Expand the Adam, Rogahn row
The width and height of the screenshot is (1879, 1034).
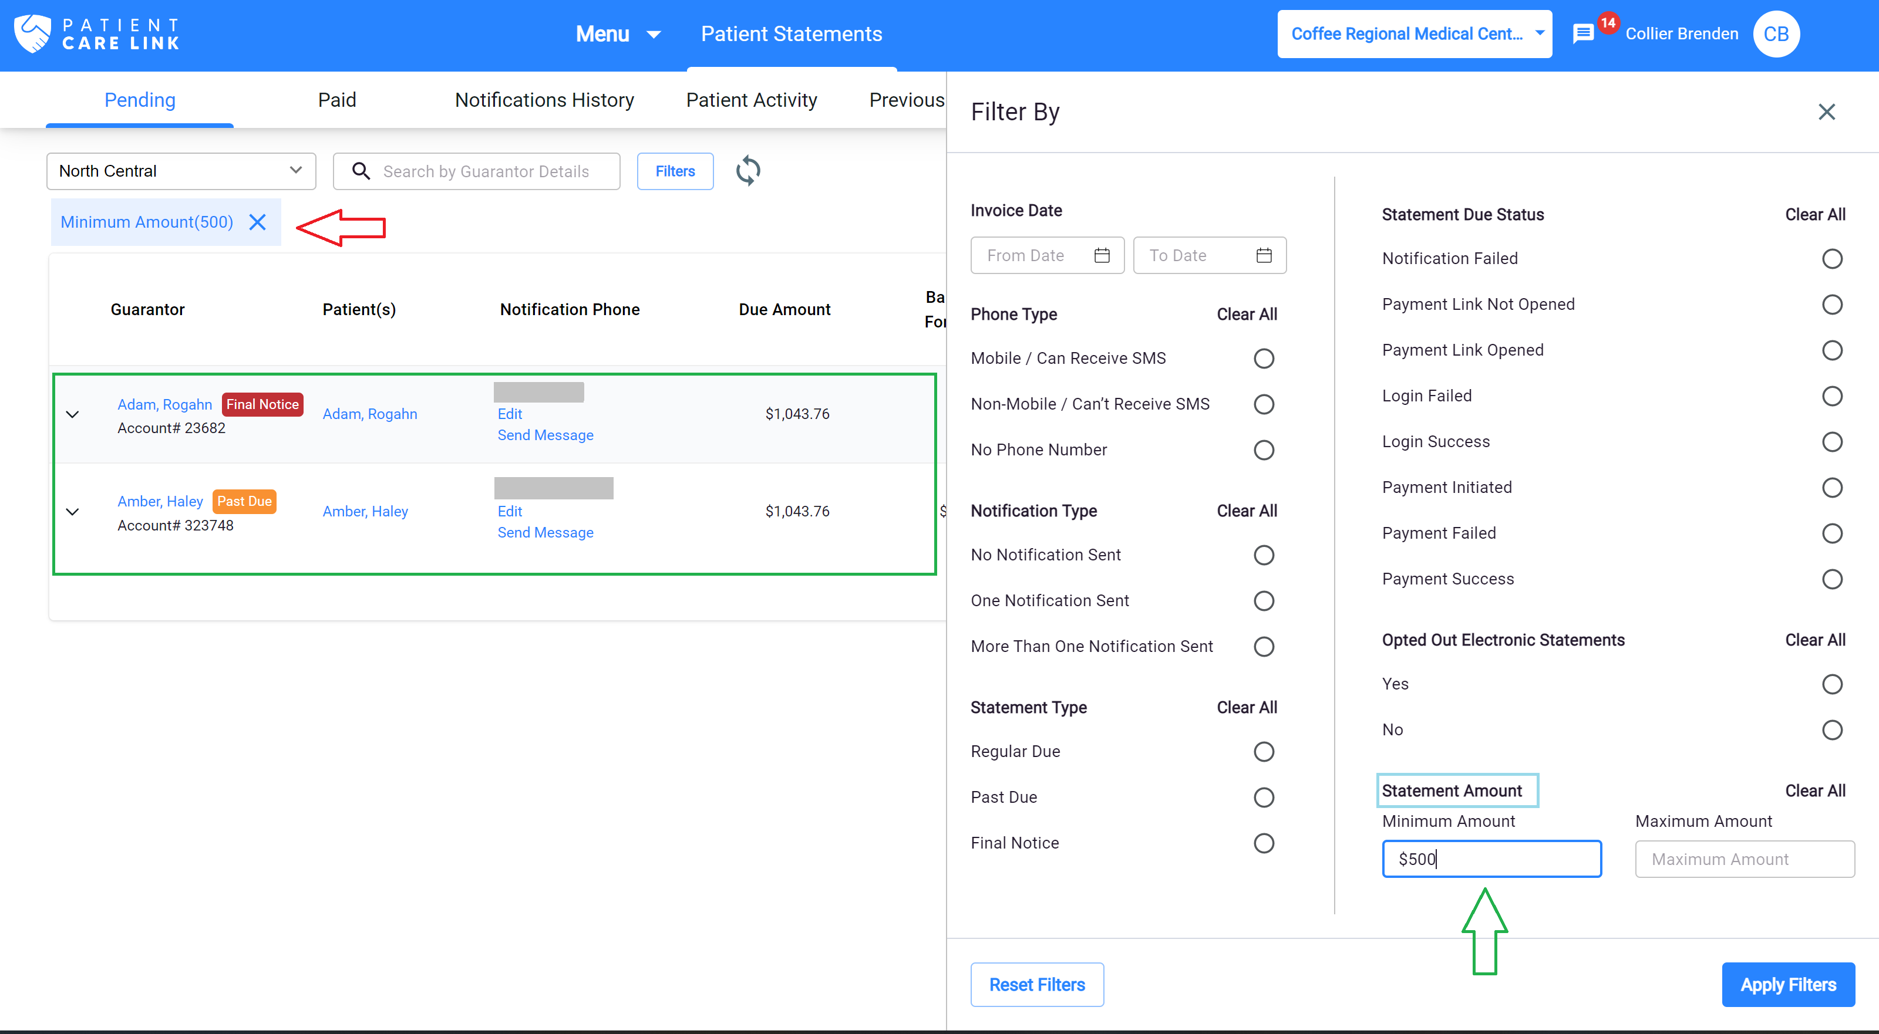coord(72,414)
